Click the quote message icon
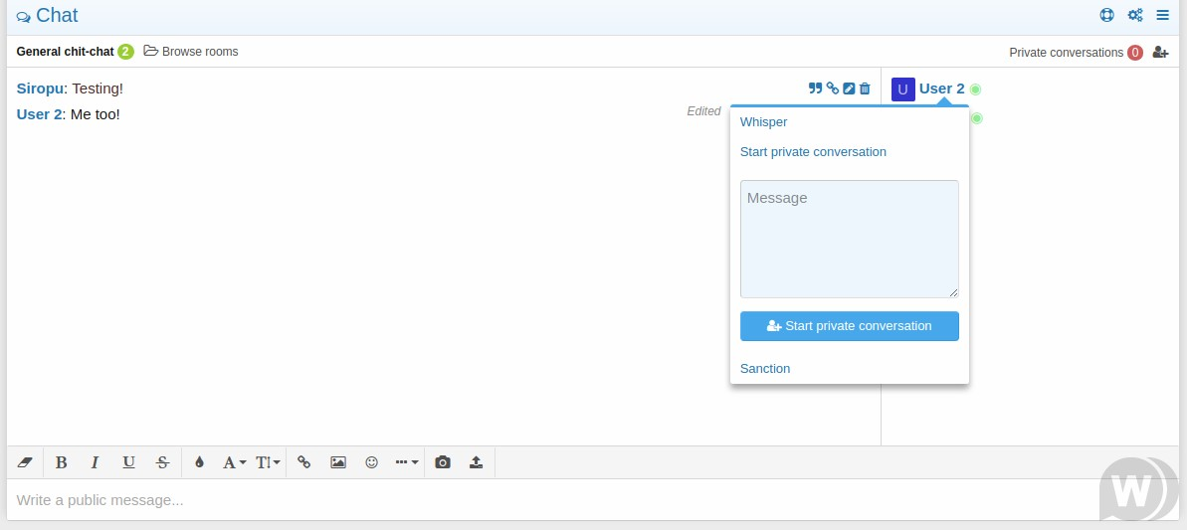 [x=815, y=88]
